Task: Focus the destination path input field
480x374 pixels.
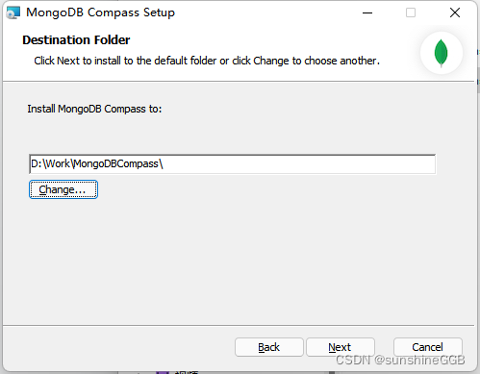Action: (233, 164)
